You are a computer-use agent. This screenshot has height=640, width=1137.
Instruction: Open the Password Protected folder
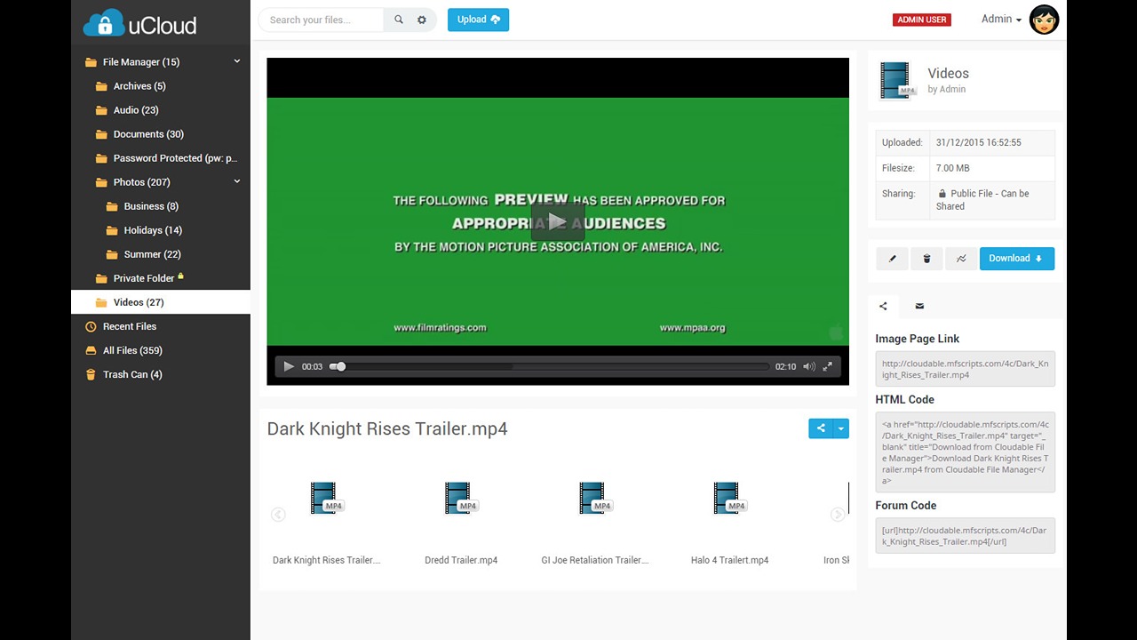tap(175, 158)
